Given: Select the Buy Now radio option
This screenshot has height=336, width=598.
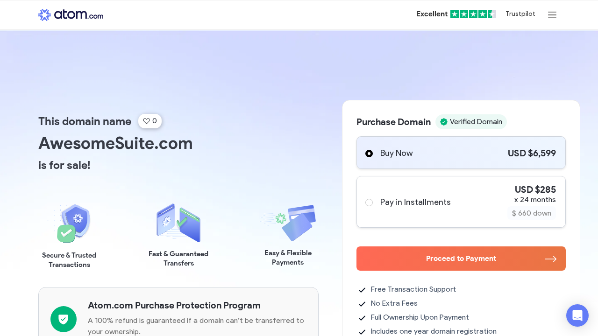Looking at the screenshot, I should point(369,154).
